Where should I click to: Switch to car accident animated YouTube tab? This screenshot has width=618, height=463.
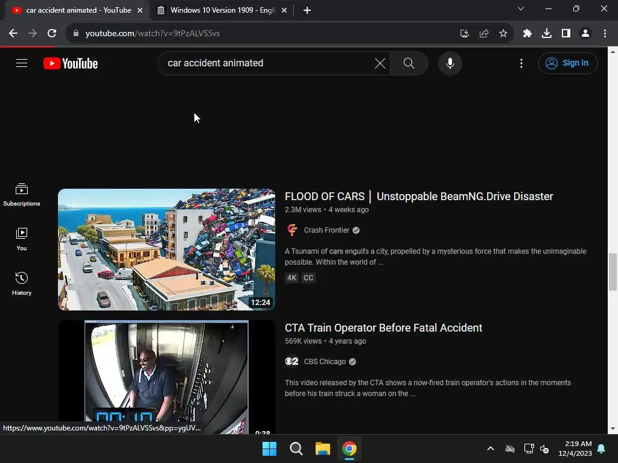coord(78,10)
